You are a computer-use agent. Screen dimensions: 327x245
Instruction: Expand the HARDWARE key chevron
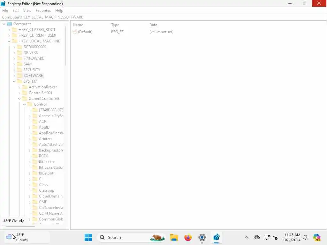tap(14, 59)
